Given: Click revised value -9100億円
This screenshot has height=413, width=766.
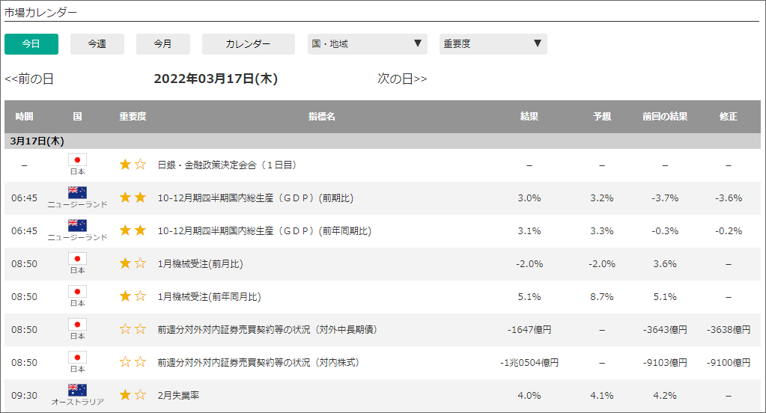Looking at the screenshot, I should tap(729, 363).
